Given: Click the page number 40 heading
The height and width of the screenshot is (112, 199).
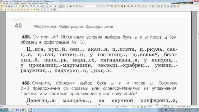Looking at the screenshot, I should click(18, 26).
